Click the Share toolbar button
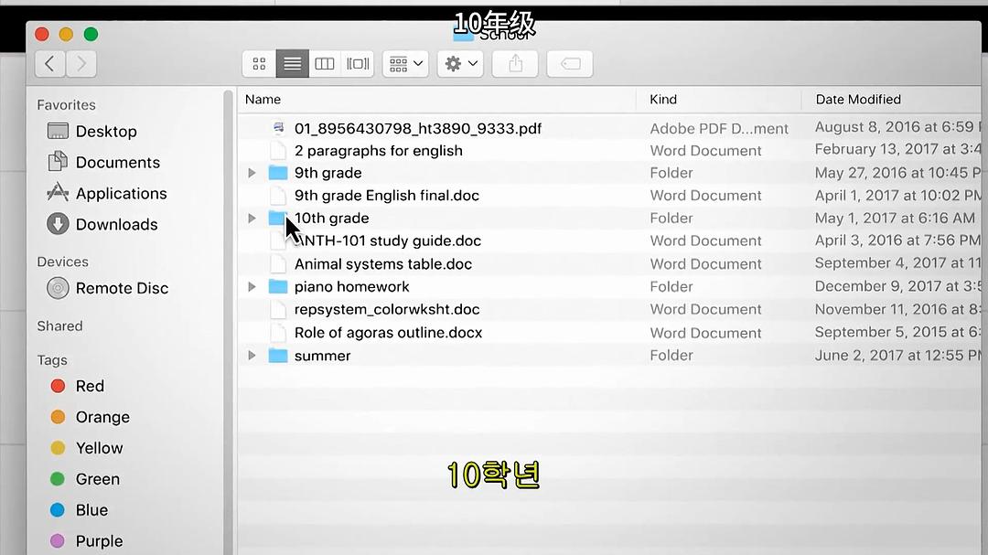 pos(515,64)
